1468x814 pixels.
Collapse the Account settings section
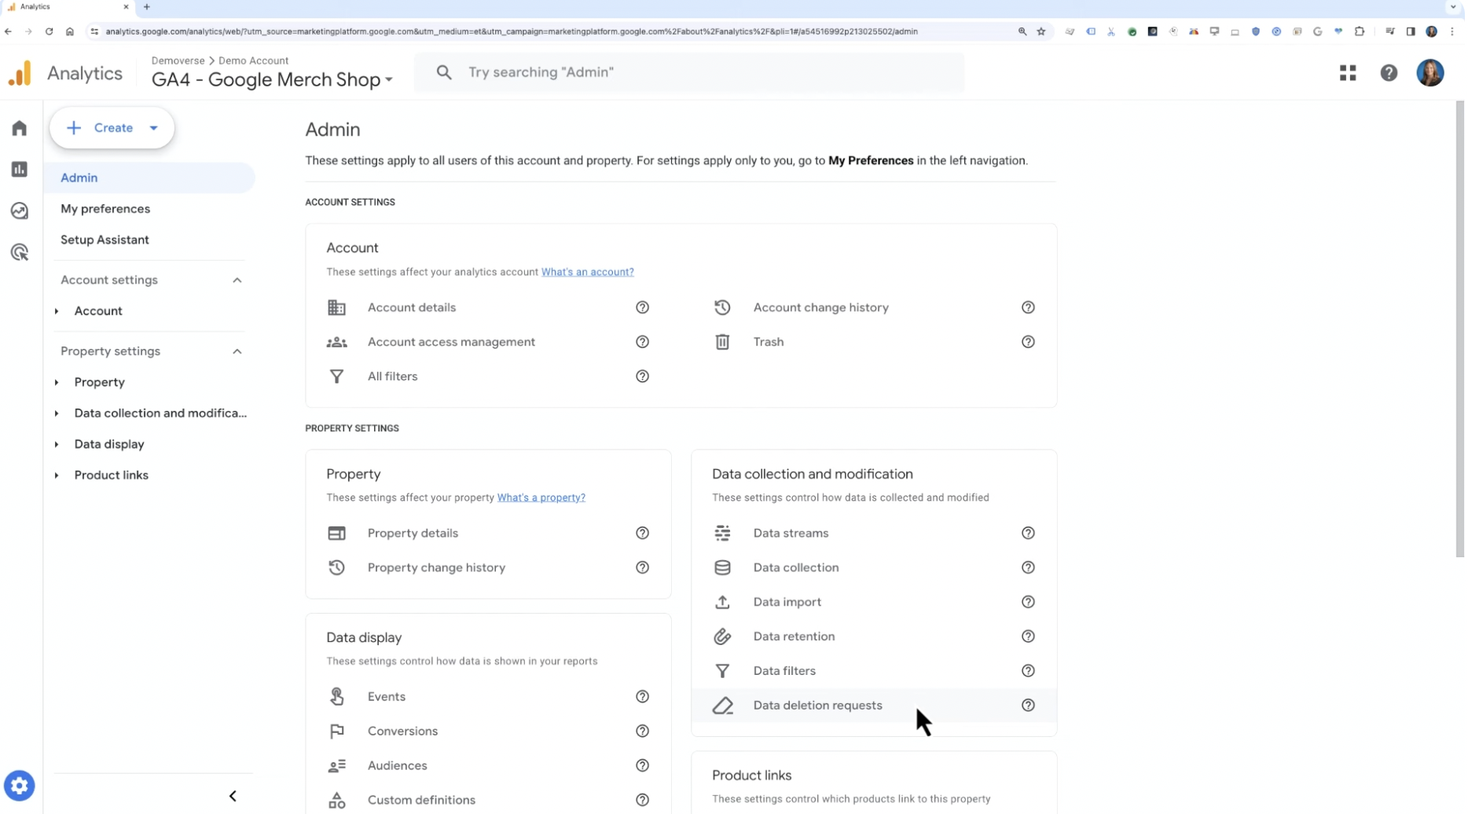pyautogui.click(x=237, y=280)
